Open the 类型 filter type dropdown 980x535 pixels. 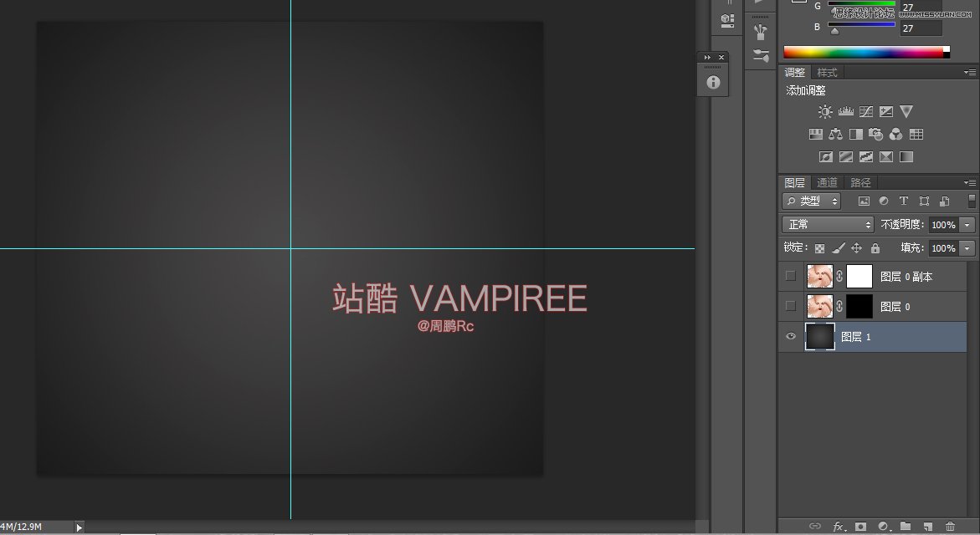(x=811, y=201)
